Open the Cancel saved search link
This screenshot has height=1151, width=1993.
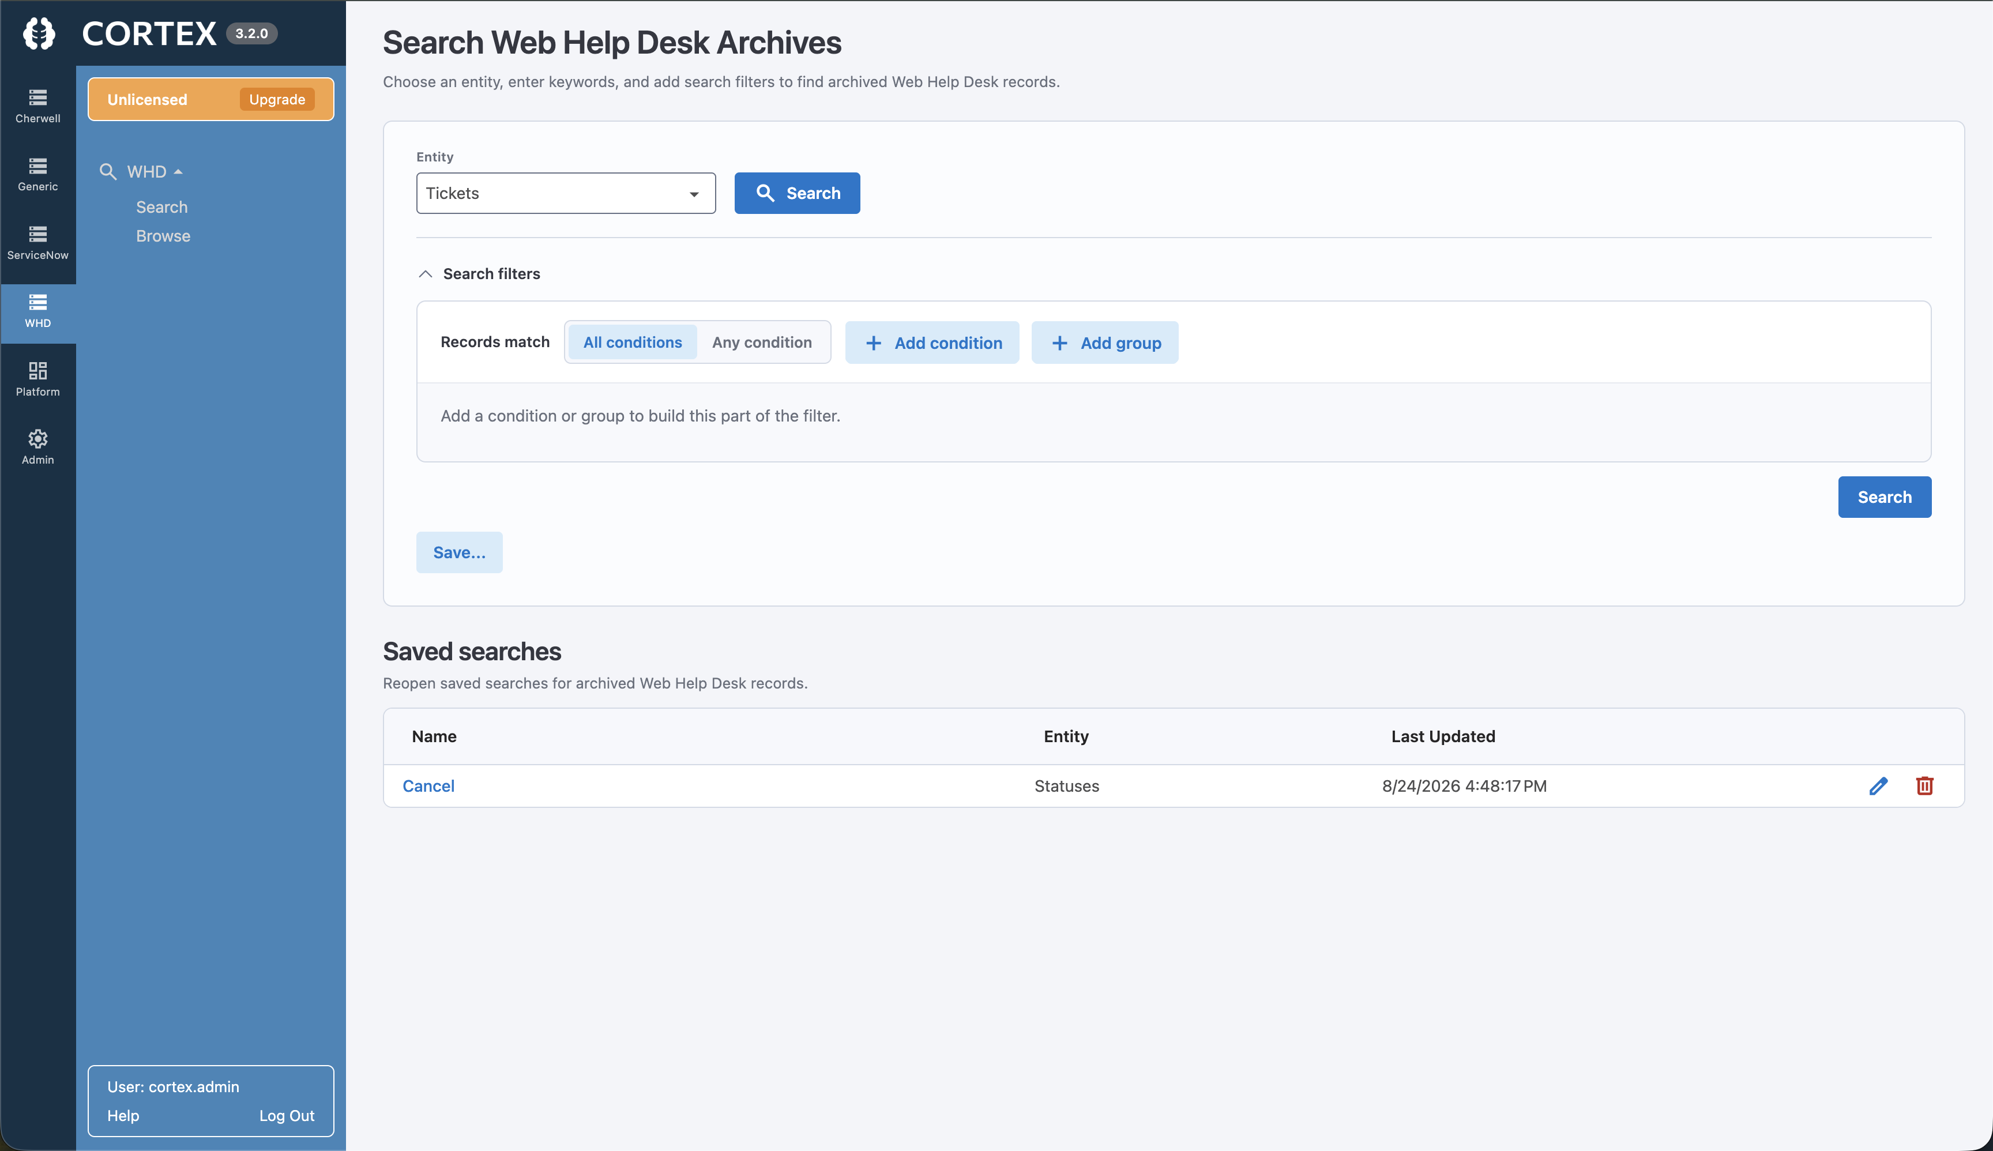click(428, 786)
